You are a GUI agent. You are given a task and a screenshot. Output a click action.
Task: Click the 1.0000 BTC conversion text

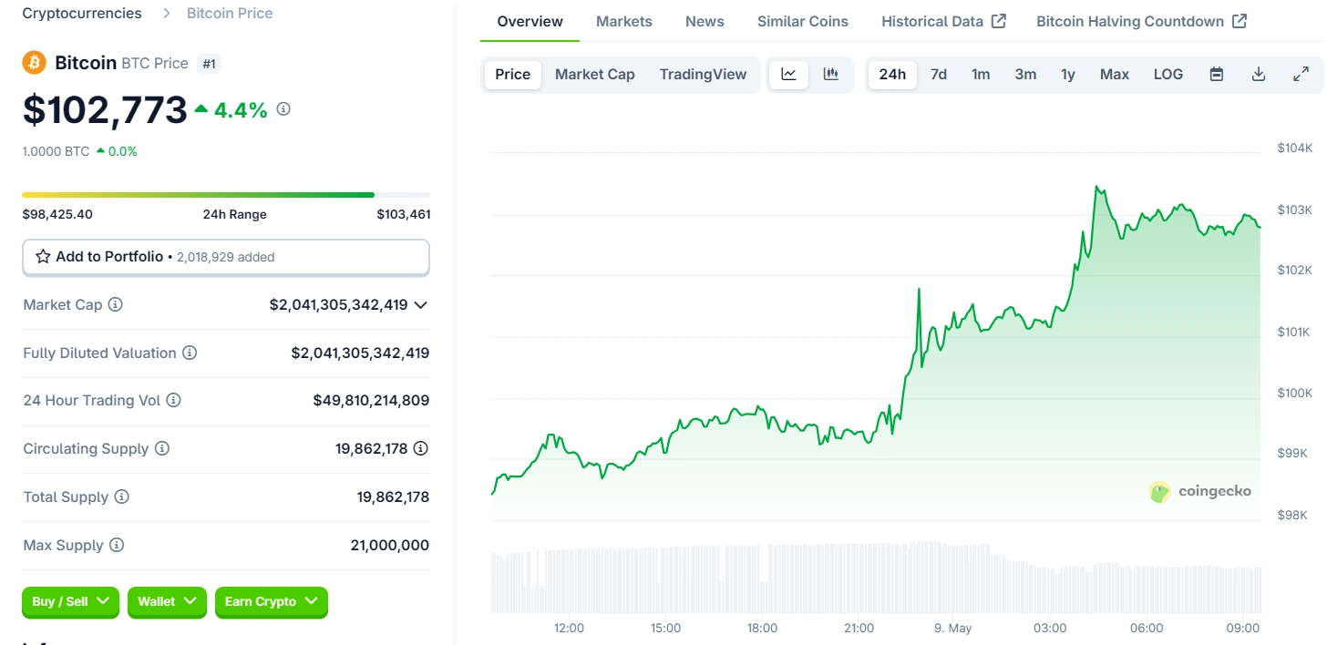(x=57, y=151)
